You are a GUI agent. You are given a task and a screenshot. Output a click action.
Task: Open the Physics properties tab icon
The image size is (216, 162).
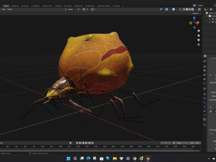(x=205, y=107)
